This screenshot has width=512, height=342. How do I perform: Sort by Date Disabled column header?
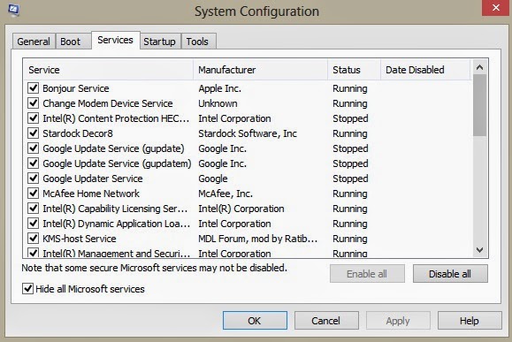425,70
